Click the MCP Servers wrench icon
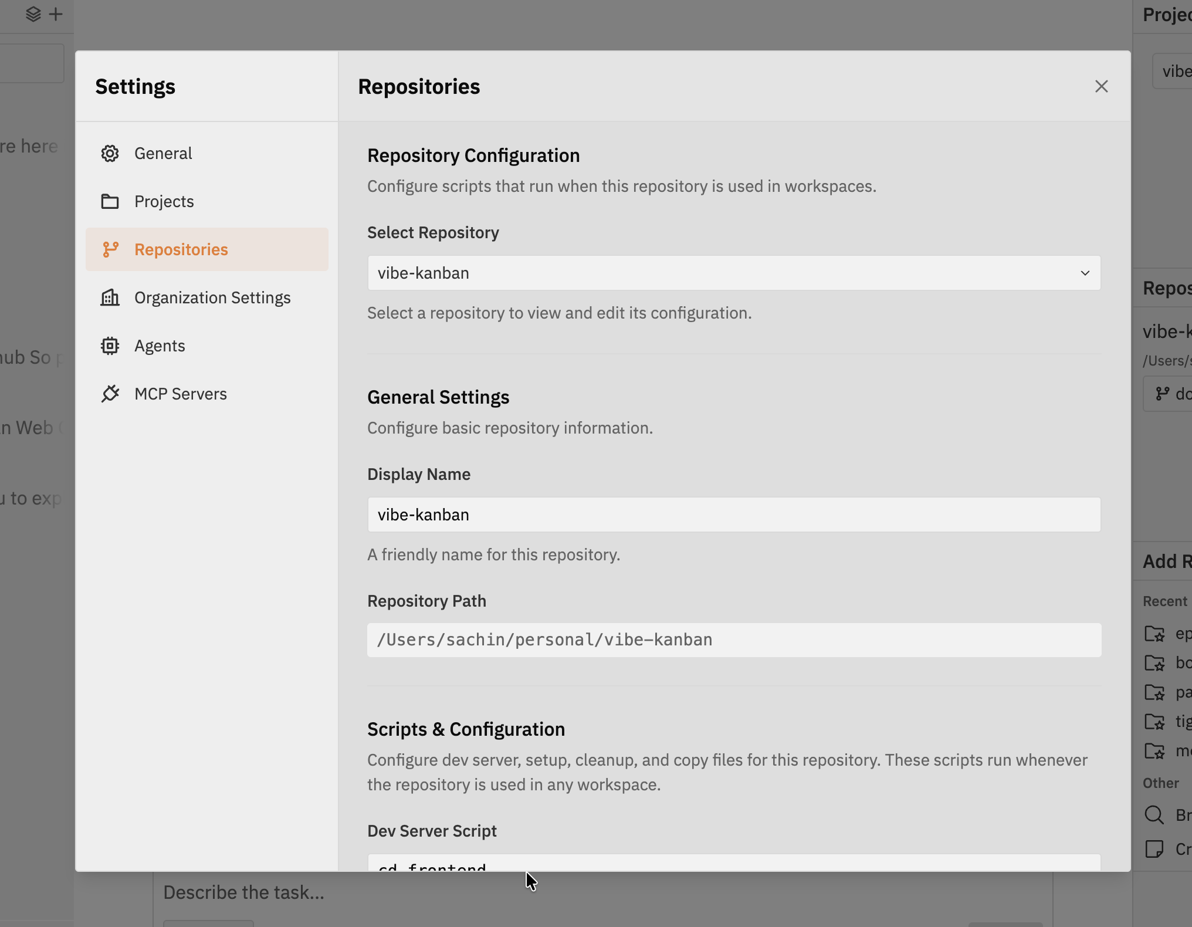This screenshot has width=1192, height=927. point(110,394)
